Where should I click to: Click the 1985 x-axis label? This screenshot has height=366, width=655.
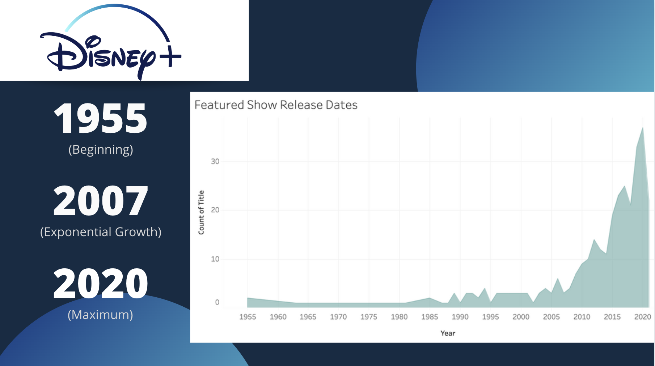pos(430,317)
